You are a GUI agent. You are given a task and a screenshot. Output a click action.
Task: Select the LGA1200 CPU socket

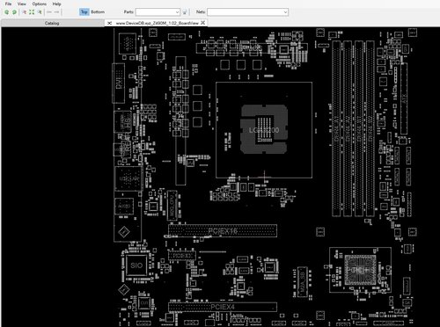(x=264, y=130)
